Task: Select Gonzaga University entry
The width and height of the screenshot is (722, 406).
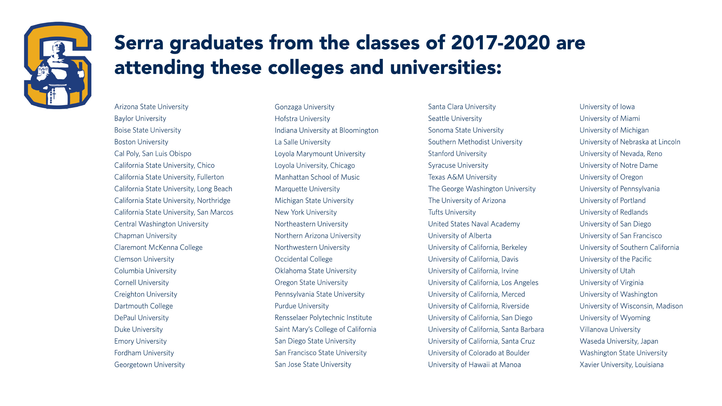Action: point(304,107)
